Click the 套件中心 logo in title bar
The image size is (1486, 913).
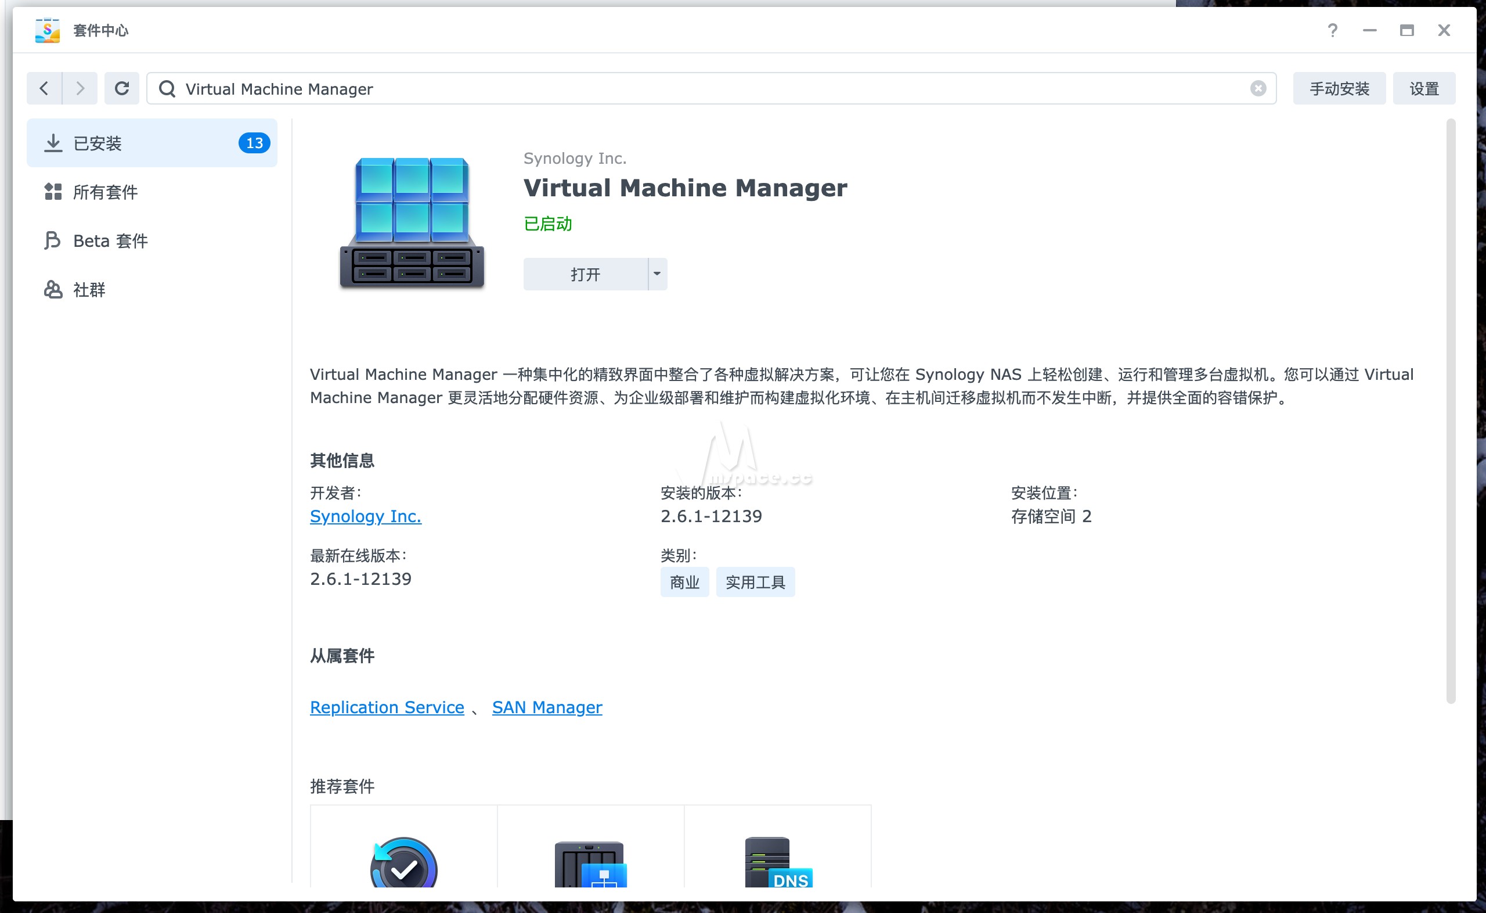point(47,30)
